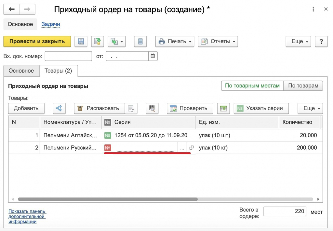Click the horizontal scrollbar thumb

point(108,199)
